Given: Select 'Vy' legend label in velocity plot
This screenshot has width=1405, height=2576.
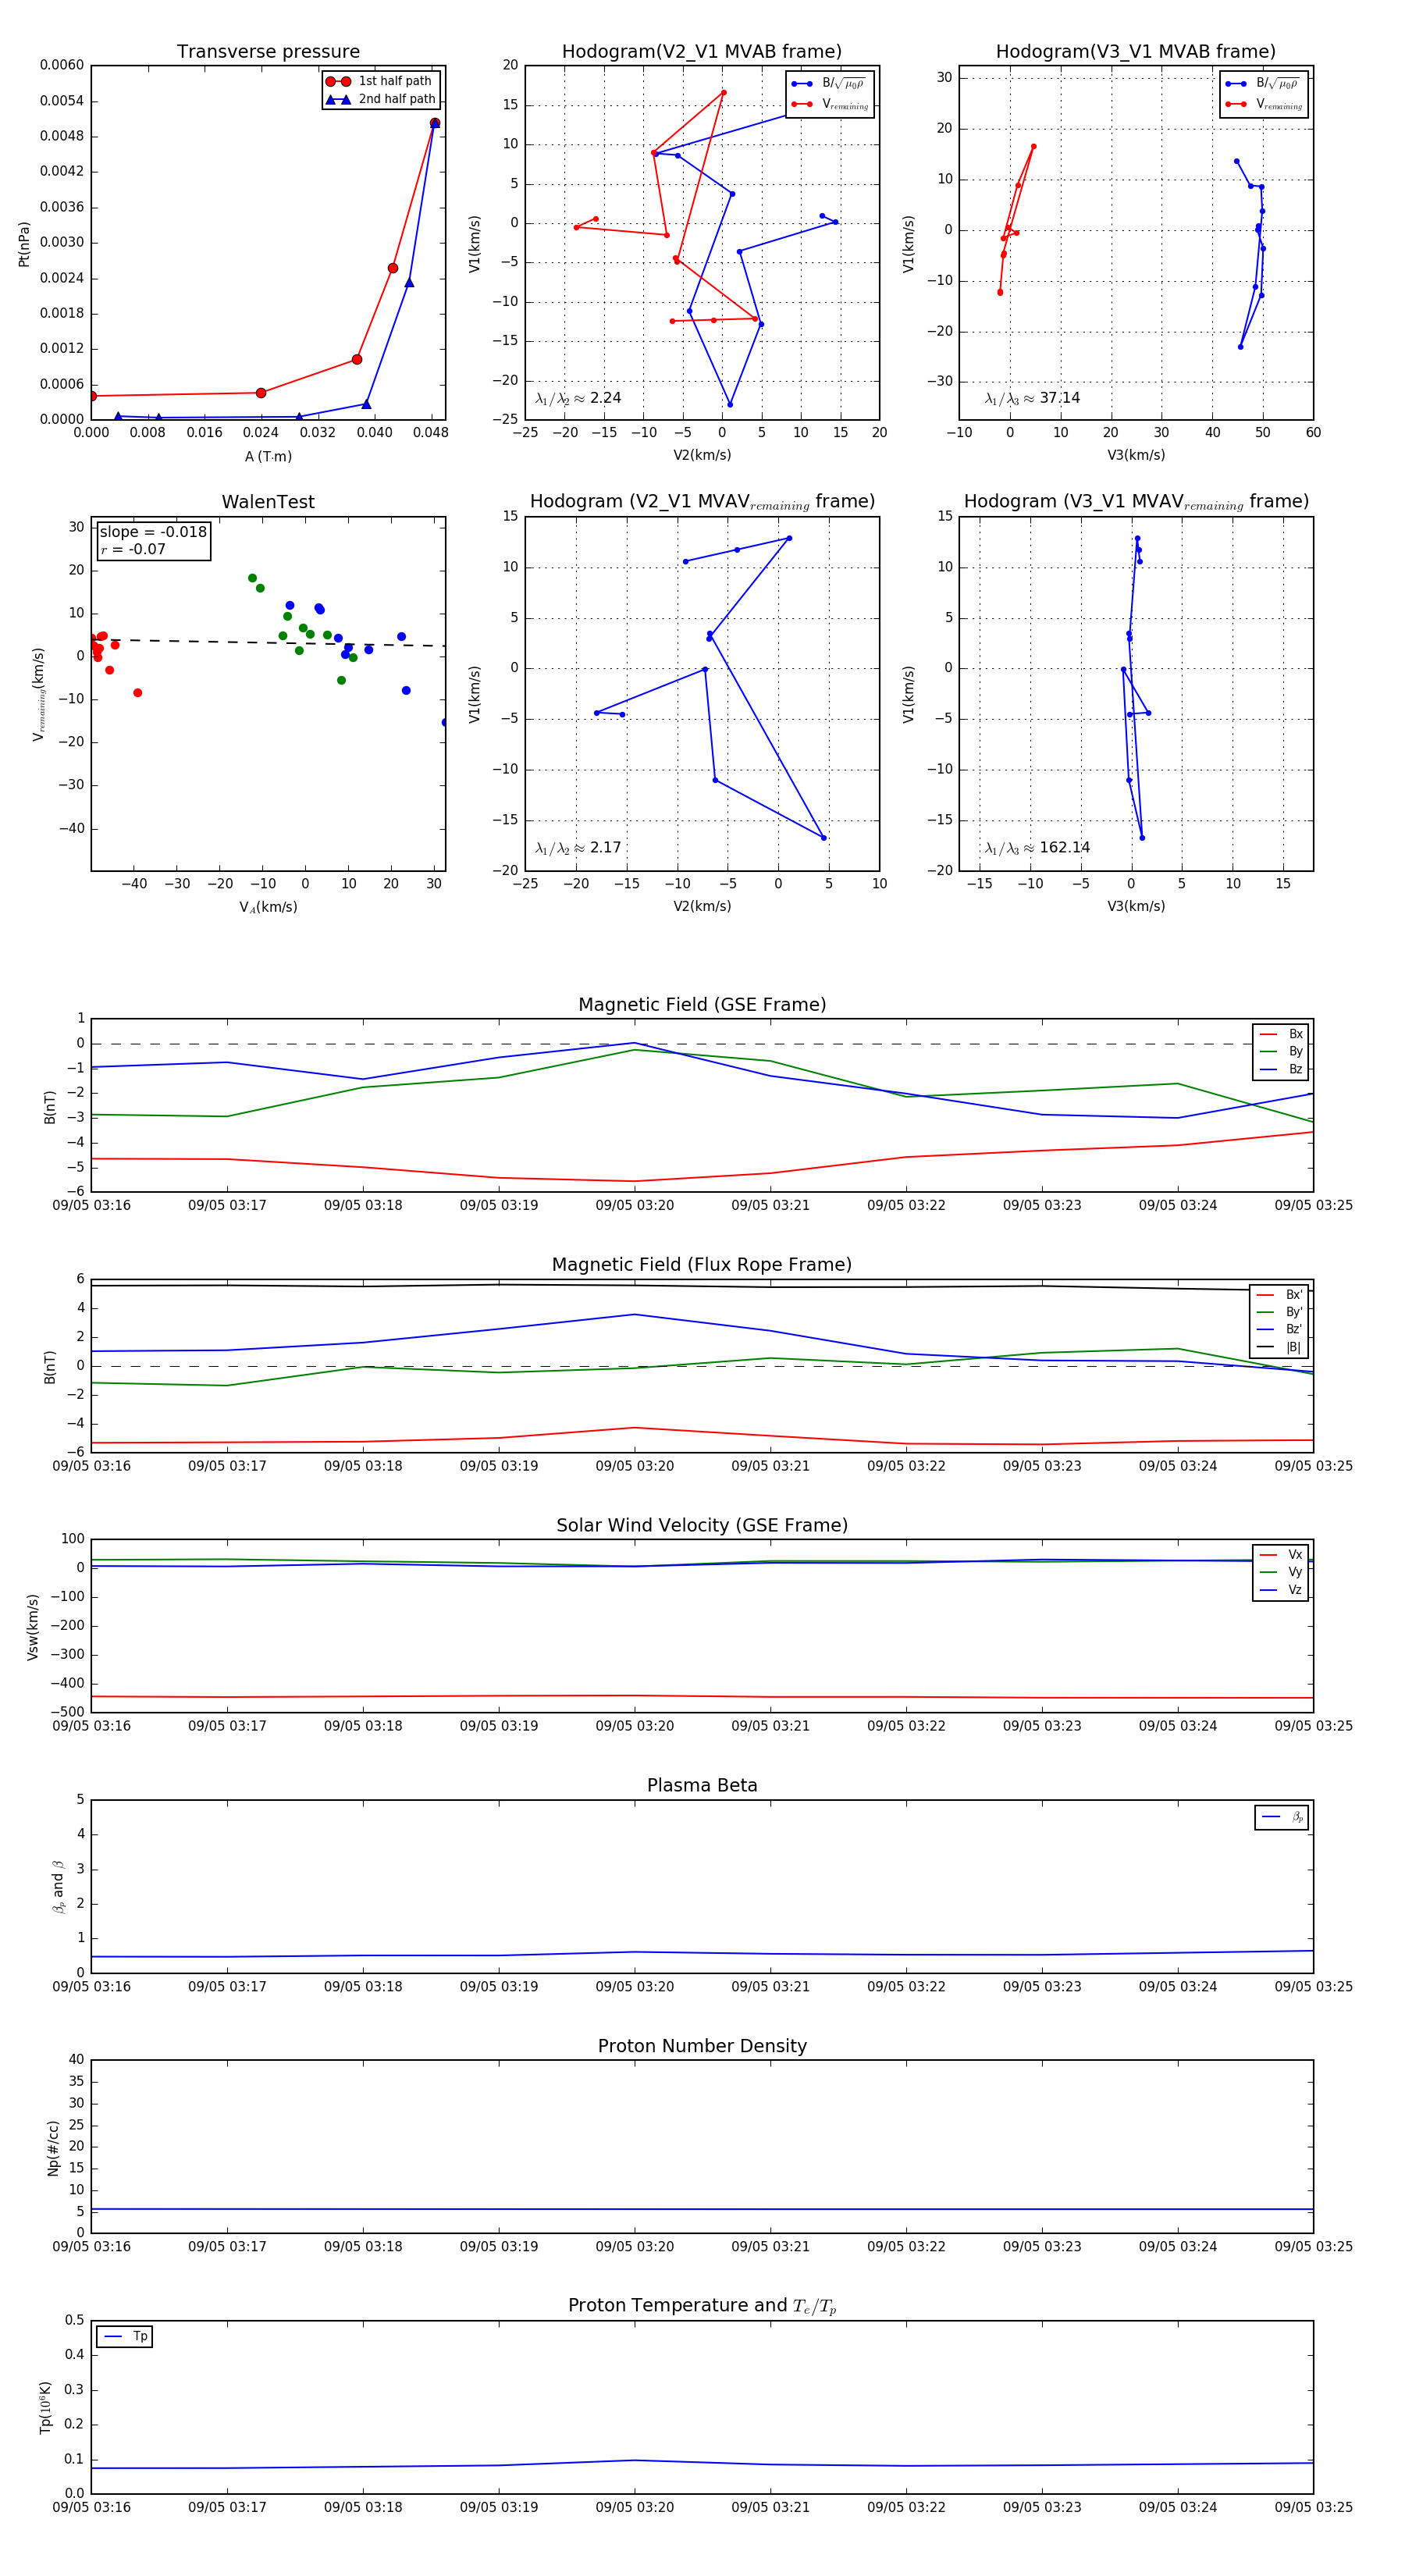Looking at the screenshot, I should pos(1295,1572).
